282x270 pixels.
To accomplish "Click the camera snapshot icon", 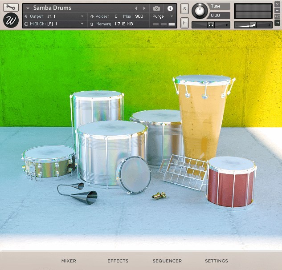I will (x=156, y=8).
